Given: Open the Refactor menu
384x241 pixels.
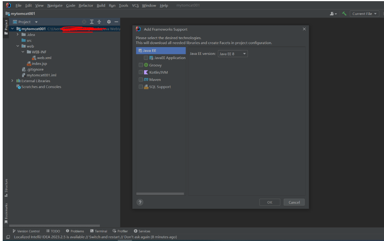Looking at the screenshot, I should tap(86, 5).
